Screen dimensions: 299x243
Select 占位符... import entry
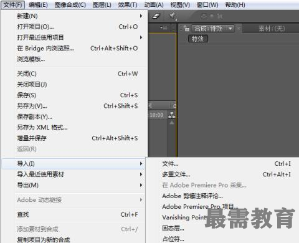(x=222, y=239)
